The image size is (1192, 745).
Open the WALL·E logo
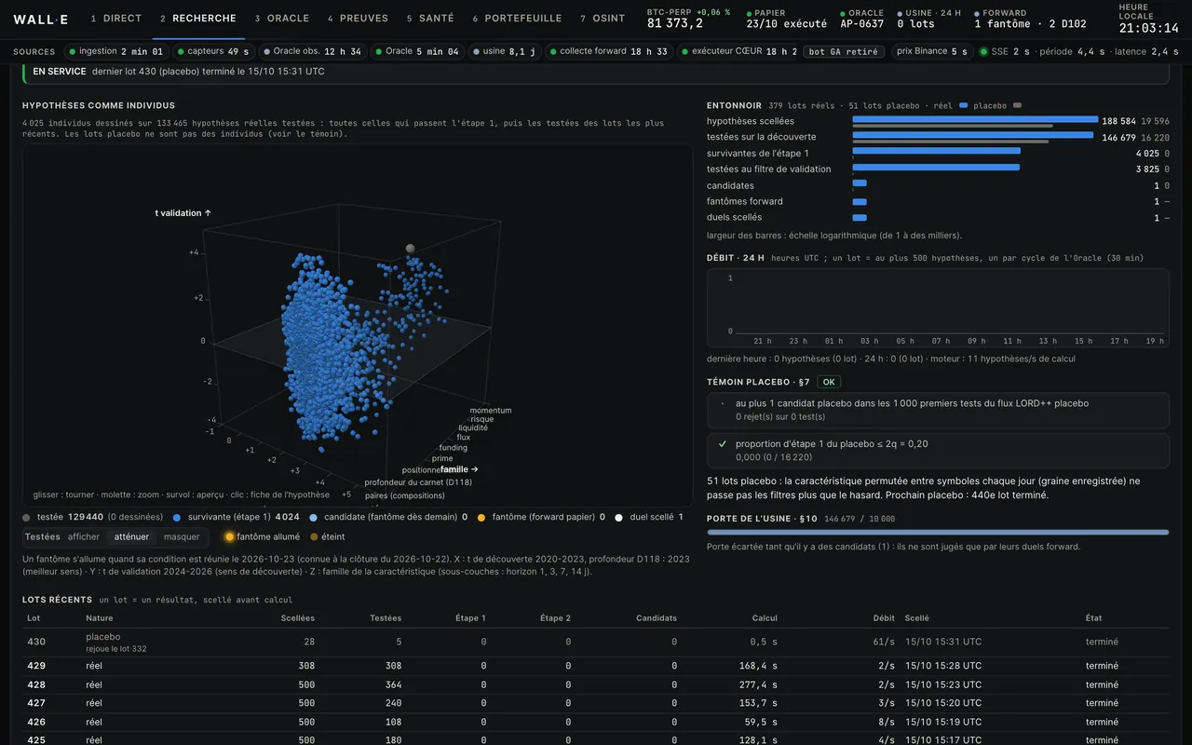click(x=40, y=19)
